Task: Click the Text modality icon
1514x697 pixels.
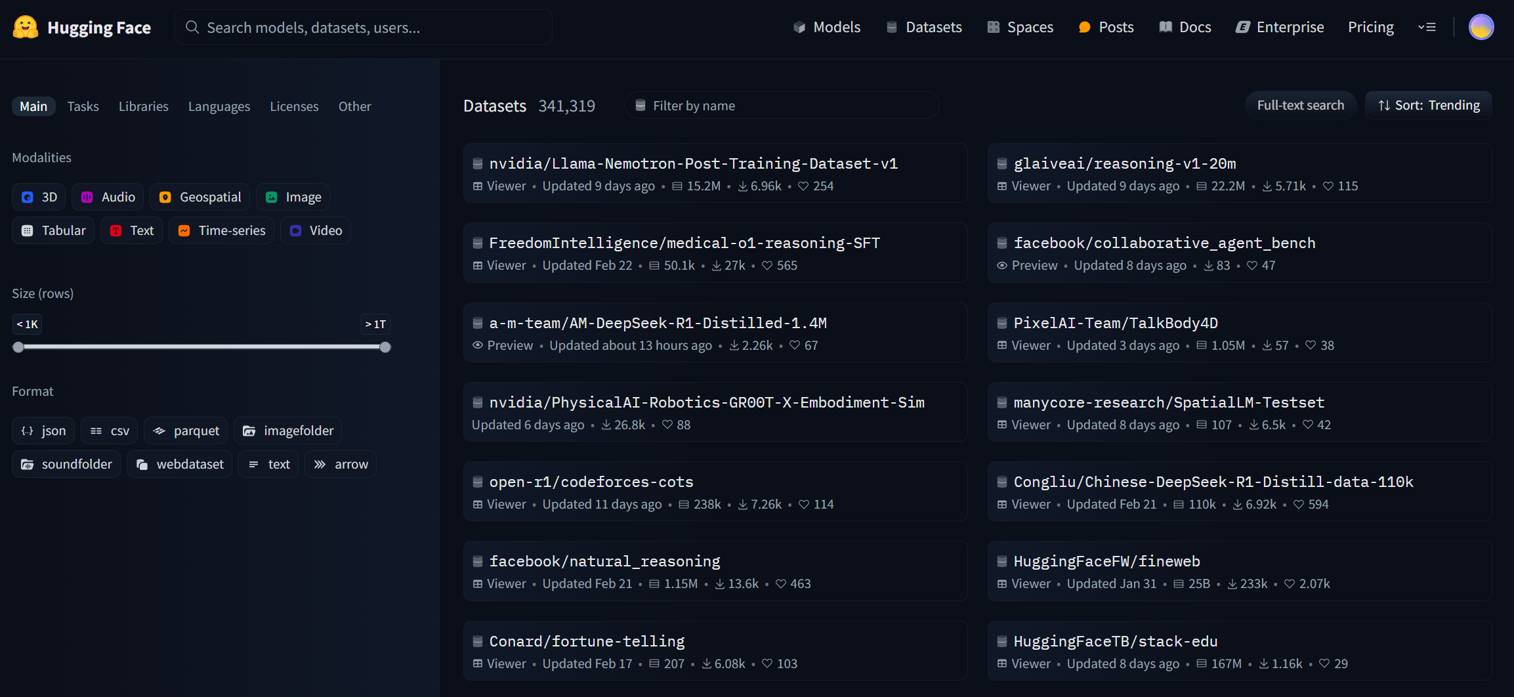Action: (116, 230)
